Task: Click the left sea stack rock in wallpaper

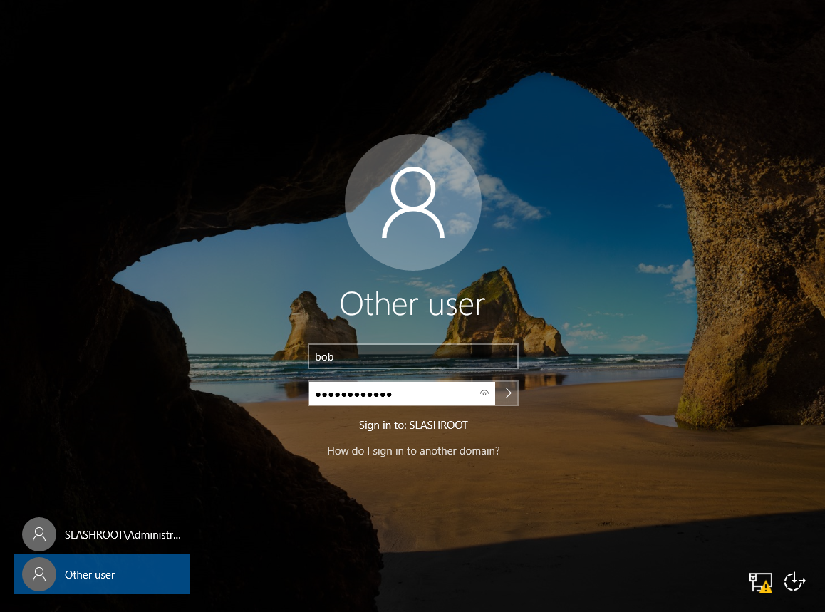Action: (313, 328)
